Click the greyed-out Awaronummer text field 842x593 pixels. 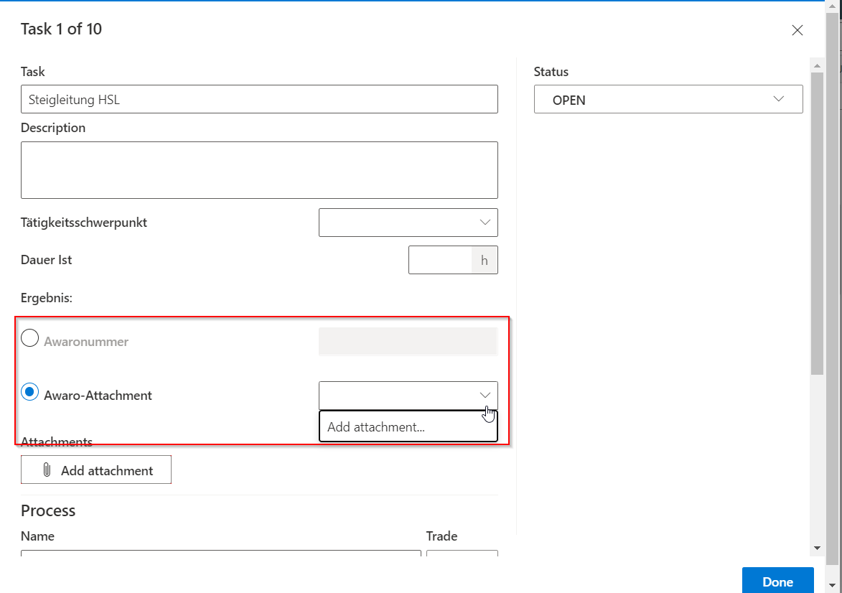(x=408, y=342)
